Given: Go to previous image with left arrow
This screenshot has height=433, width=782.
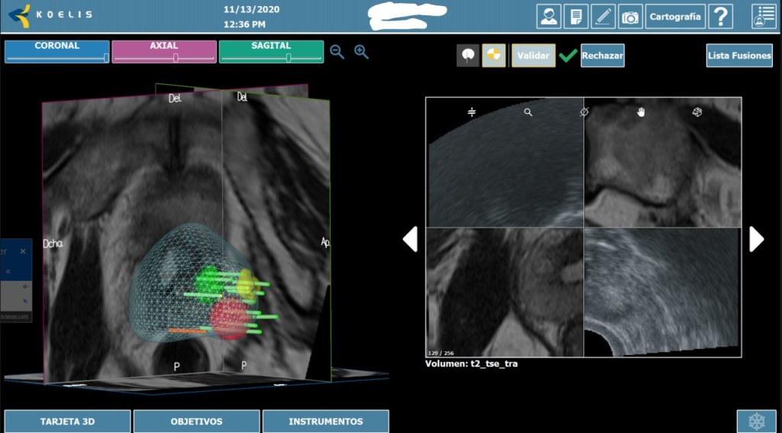Looking at the screenshot, I should click(x=410, y=239).
